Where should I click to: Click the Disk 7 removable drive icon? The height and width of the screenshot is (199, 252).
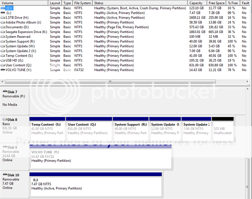(x=5, y=92)
